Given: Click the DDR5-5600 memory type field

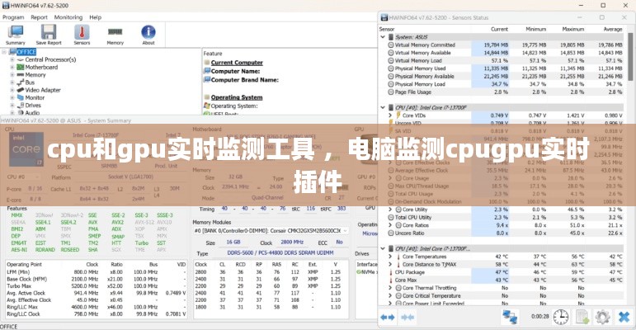Looking at the screenshot, I should coord(280,253).
